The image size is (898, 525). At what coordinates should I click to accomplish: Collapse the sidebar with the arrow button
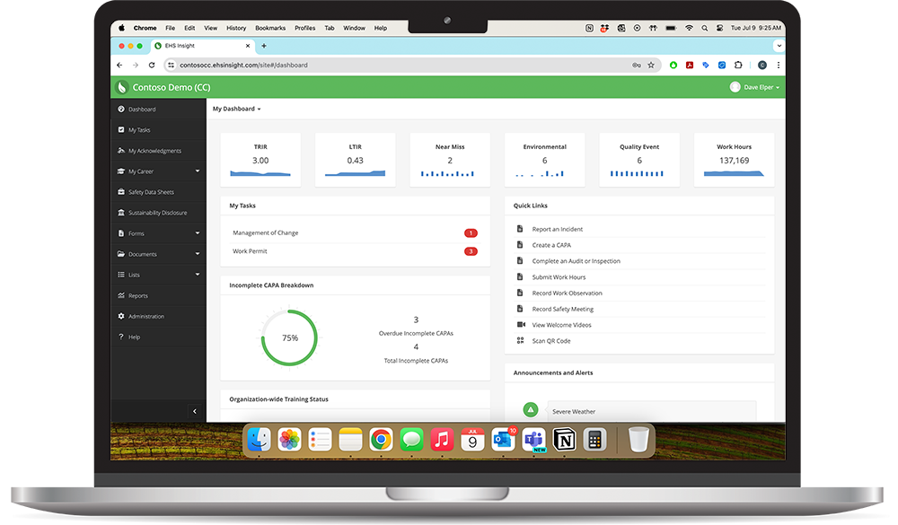(195, 411)
